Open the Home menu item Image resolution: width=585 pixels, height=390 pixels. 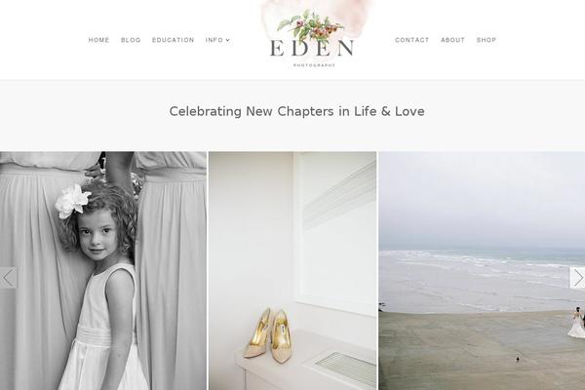(x=98, y=40)
